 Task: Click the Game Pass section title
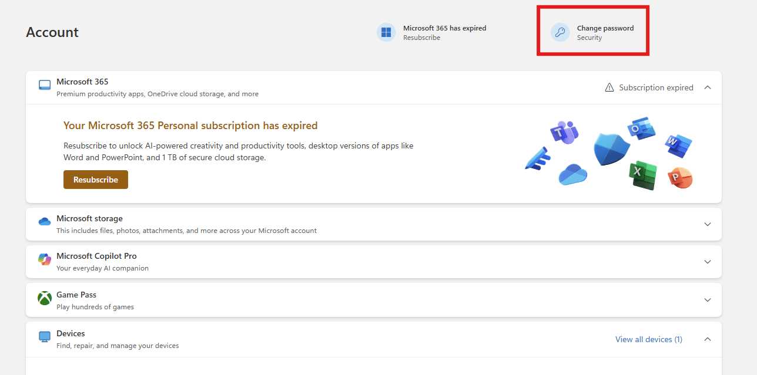[x=76, y=295]
